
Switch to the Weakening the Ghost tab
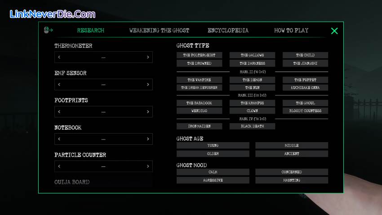[159, 31]
